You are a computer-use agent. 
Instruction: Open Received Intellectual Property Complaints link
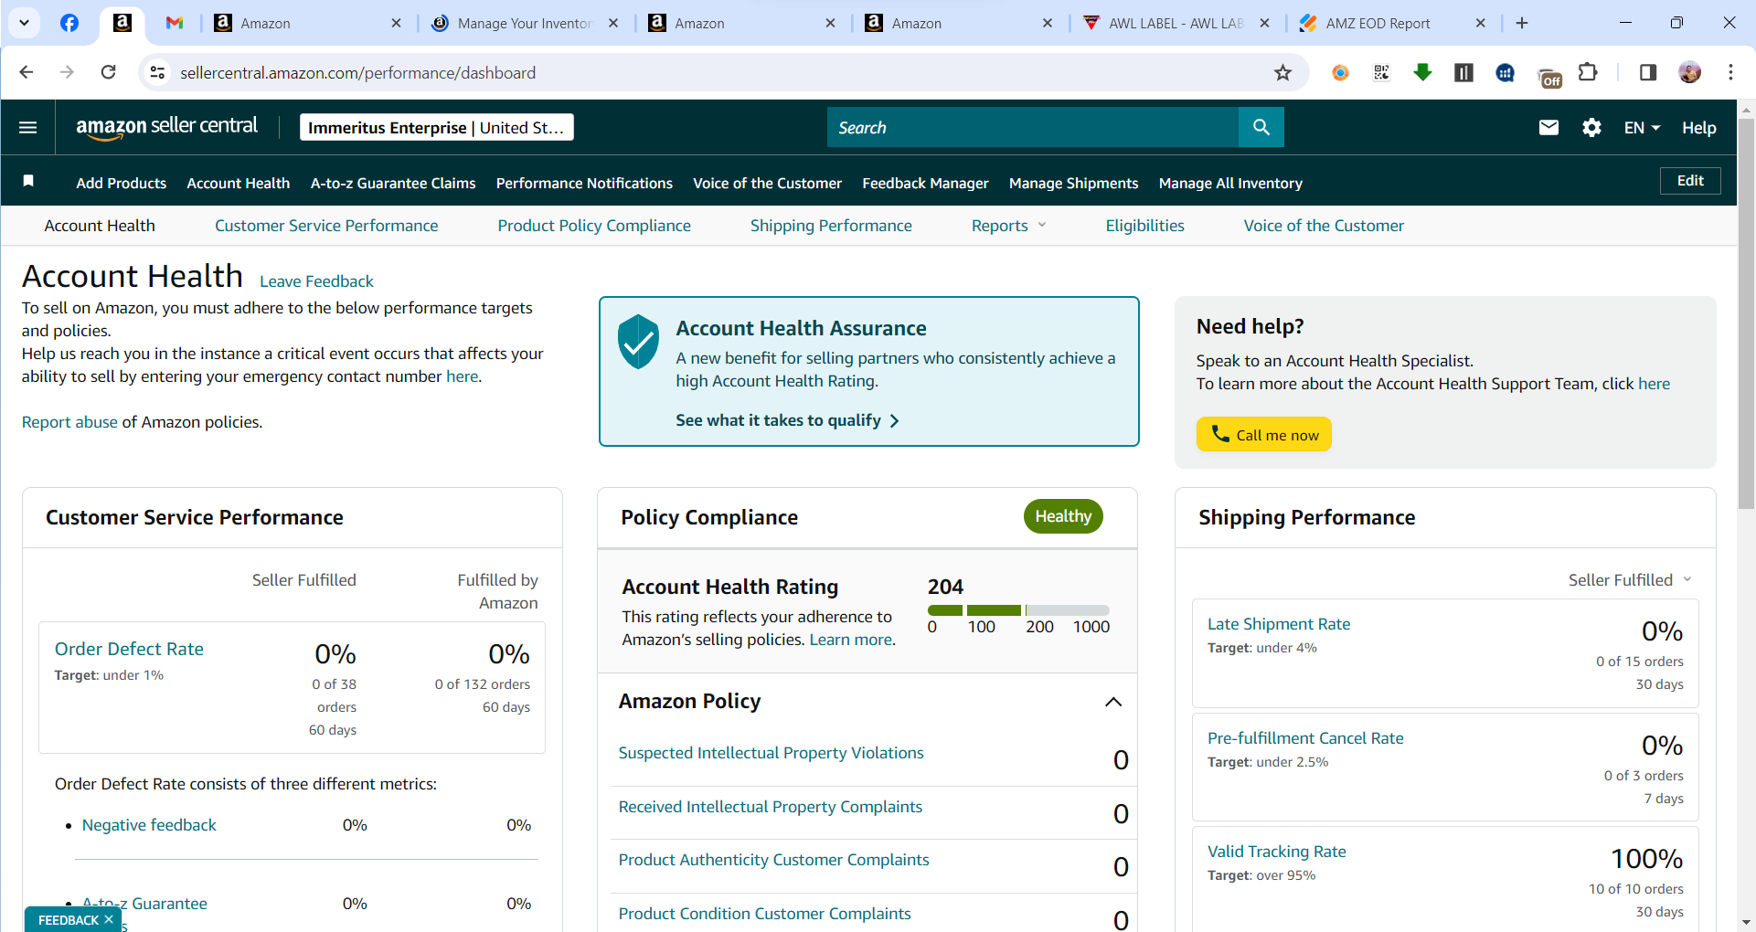(770, 807)
